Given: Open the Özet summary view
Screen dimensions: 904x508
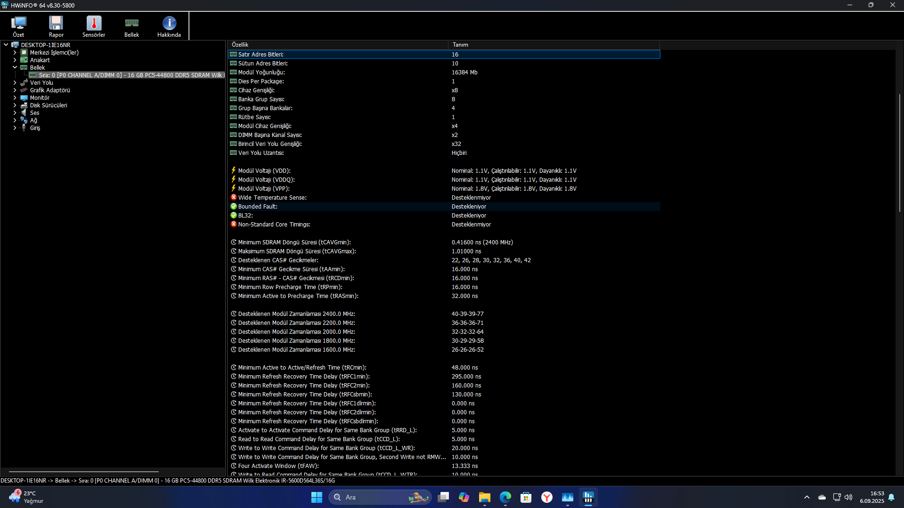Looking at the screenshot, I should (x=18, y=26).
